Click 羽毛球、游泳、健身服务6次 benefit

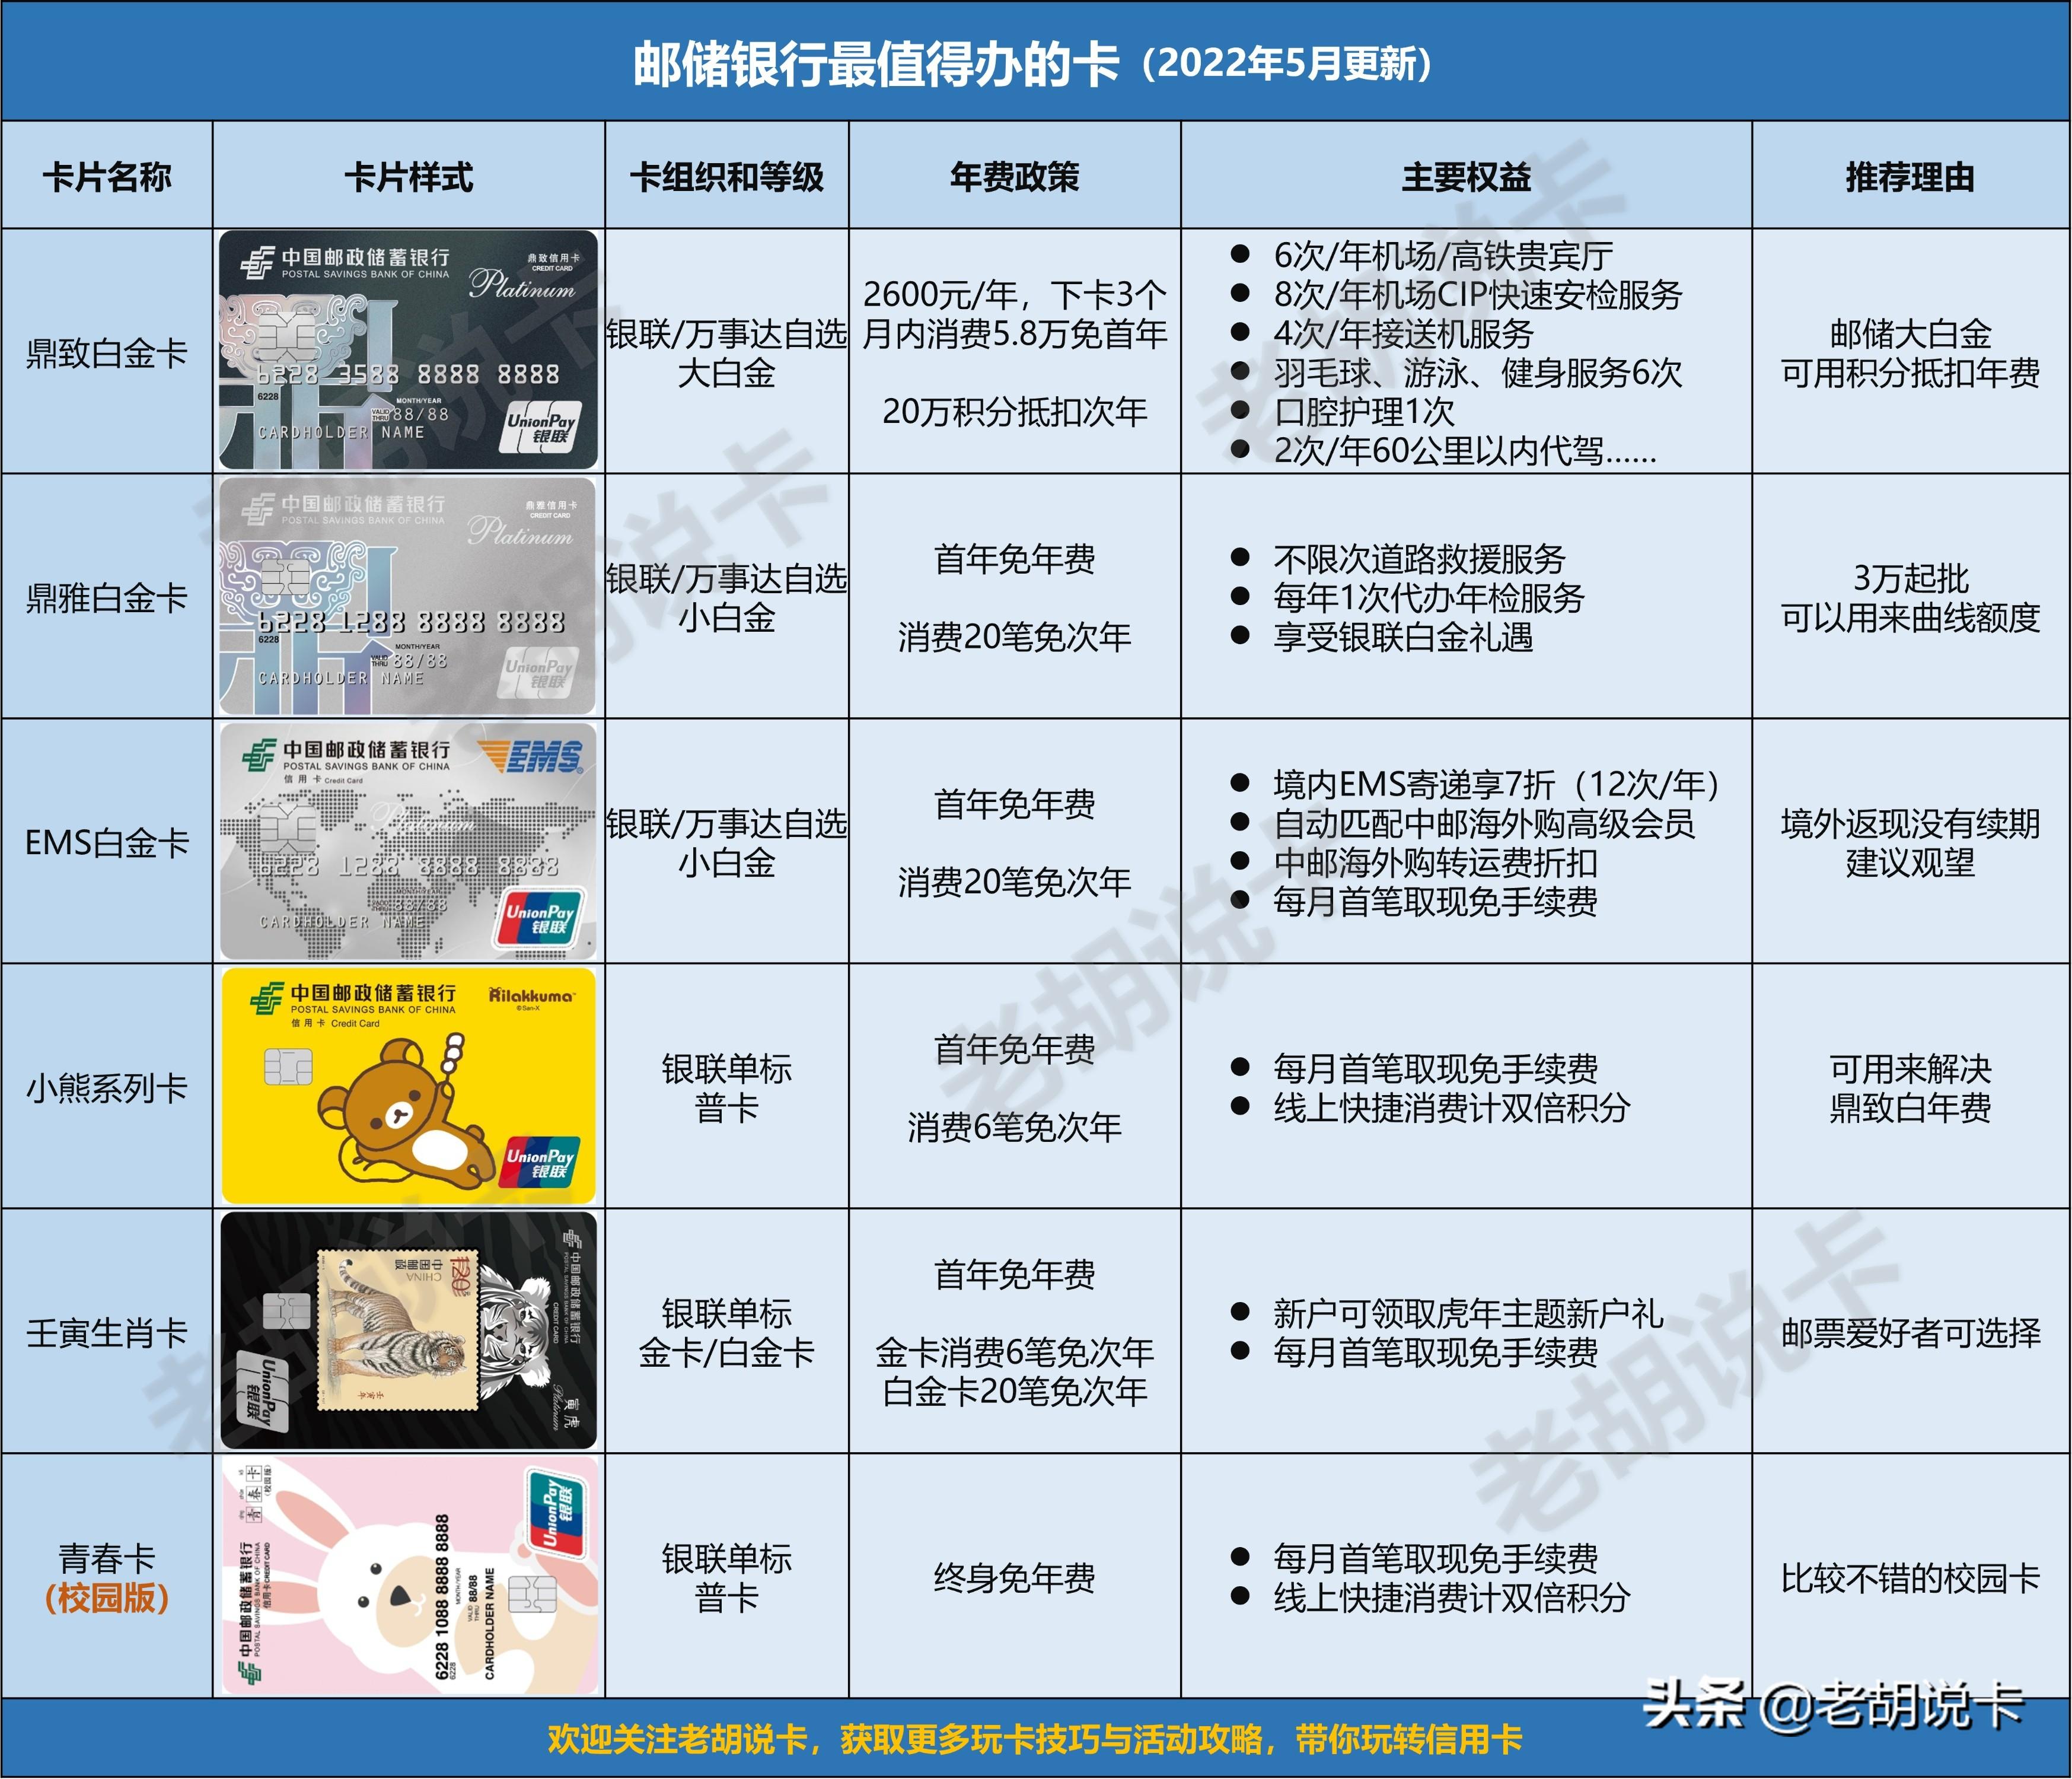point(1478,372)
